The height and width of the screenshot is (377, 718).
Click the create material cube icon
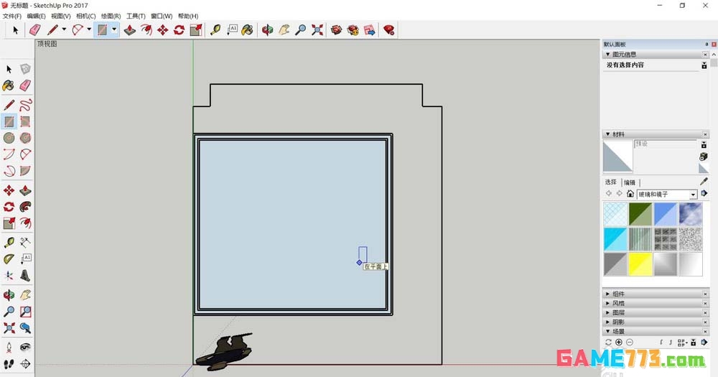click(704, 157)
